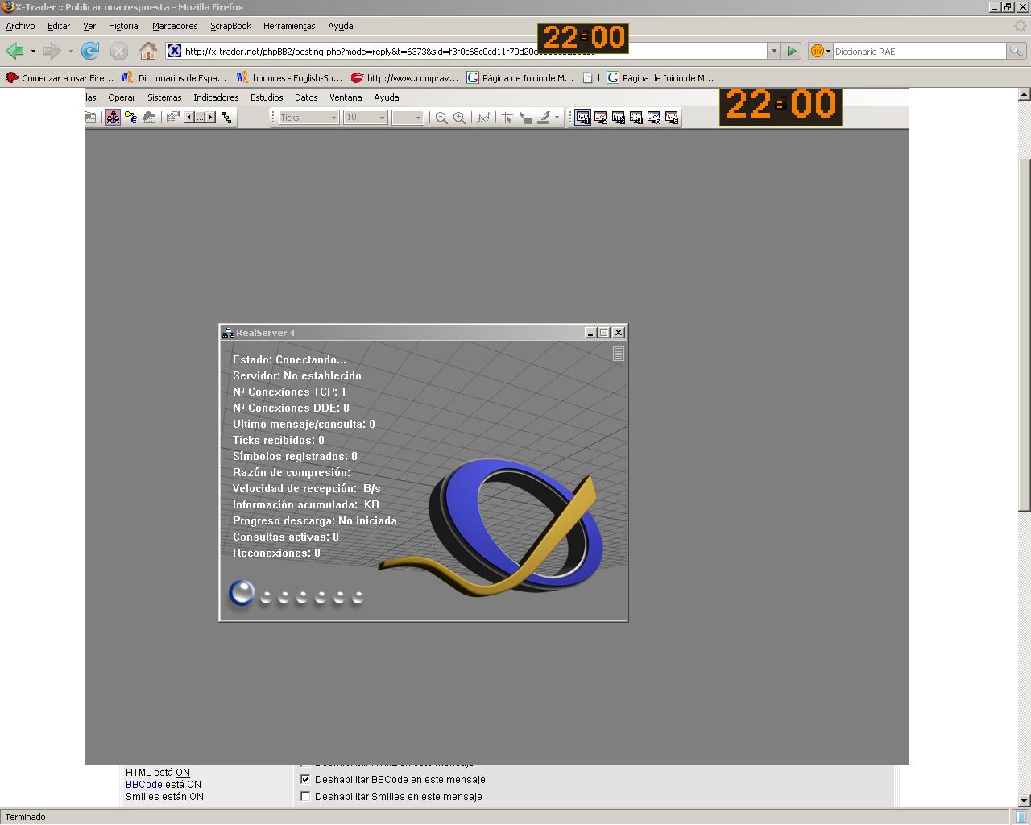The height and width of the screenshot is (825, 1031).
Task: Click the list icon inside the RealServer 4 window
Action: click(x=618, y=354)
